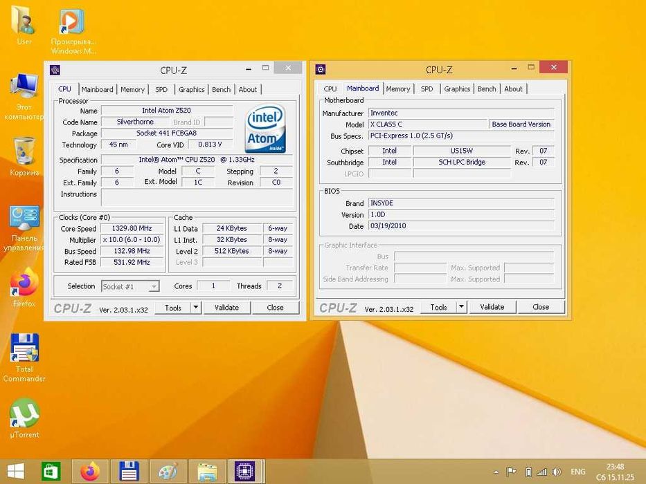646x484 pixels.
Task: Click Tools button in left CPU-Z window
Action: tap(173, 308)
